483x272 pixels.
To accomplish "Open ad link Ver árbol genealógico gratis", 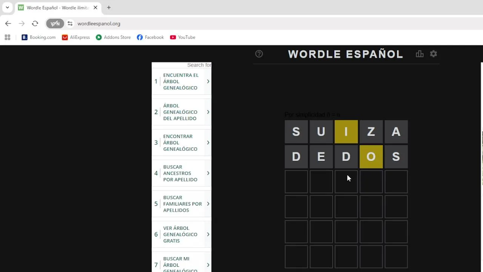I will point(182,235).
